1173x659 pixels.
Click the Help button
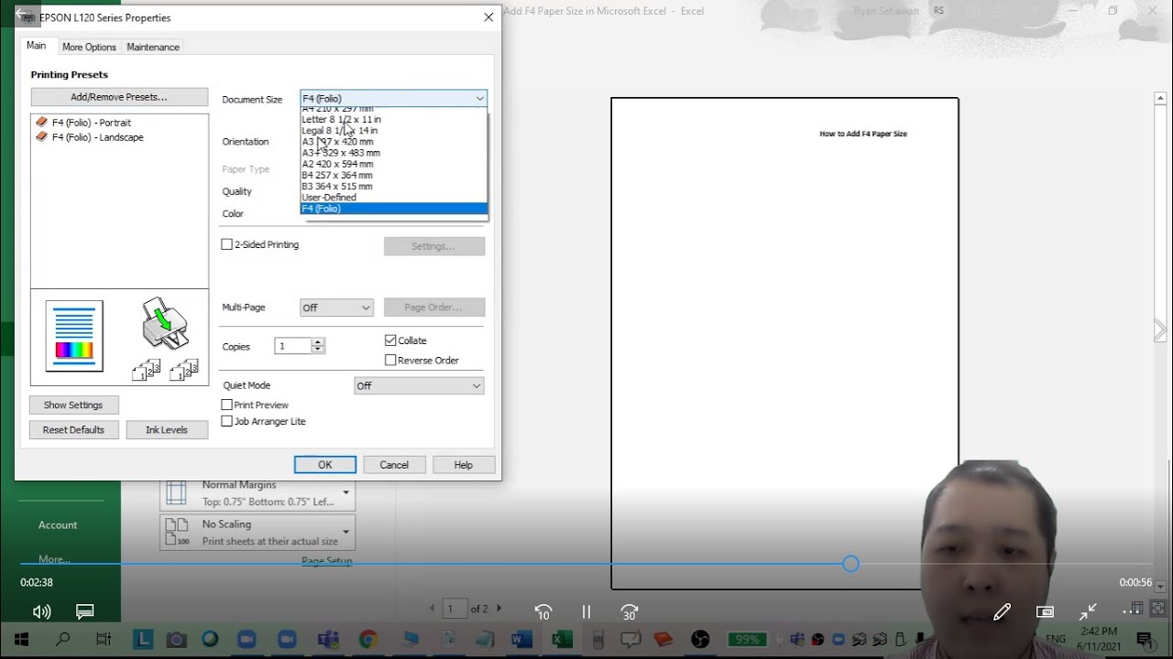[464, 464]
